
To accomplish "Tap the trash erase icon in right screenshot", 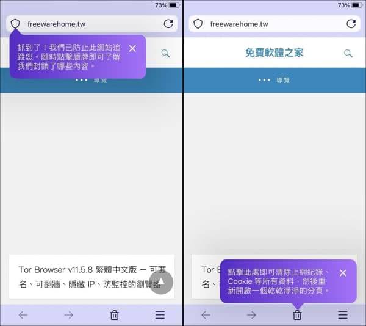I will point(297,315).
